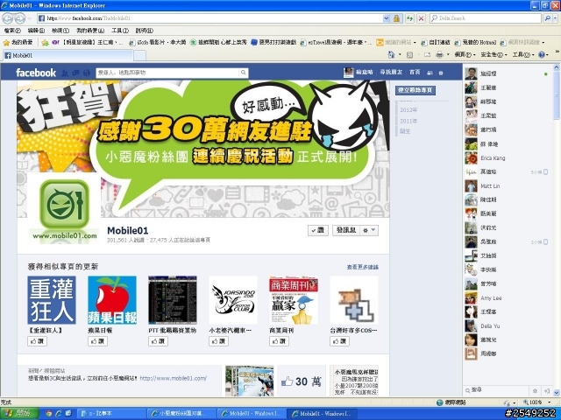
Task: Open Facebook account settings gear icon
Action: [x=441, y=73]
